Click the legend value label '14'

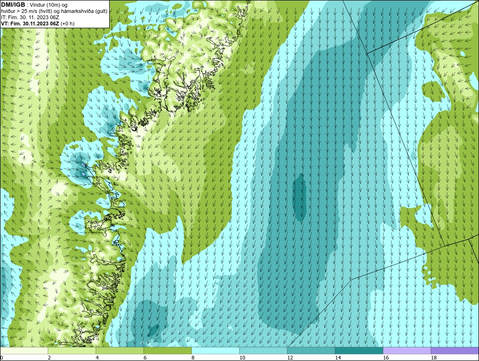pyautogui.click(x=338, y=358)
